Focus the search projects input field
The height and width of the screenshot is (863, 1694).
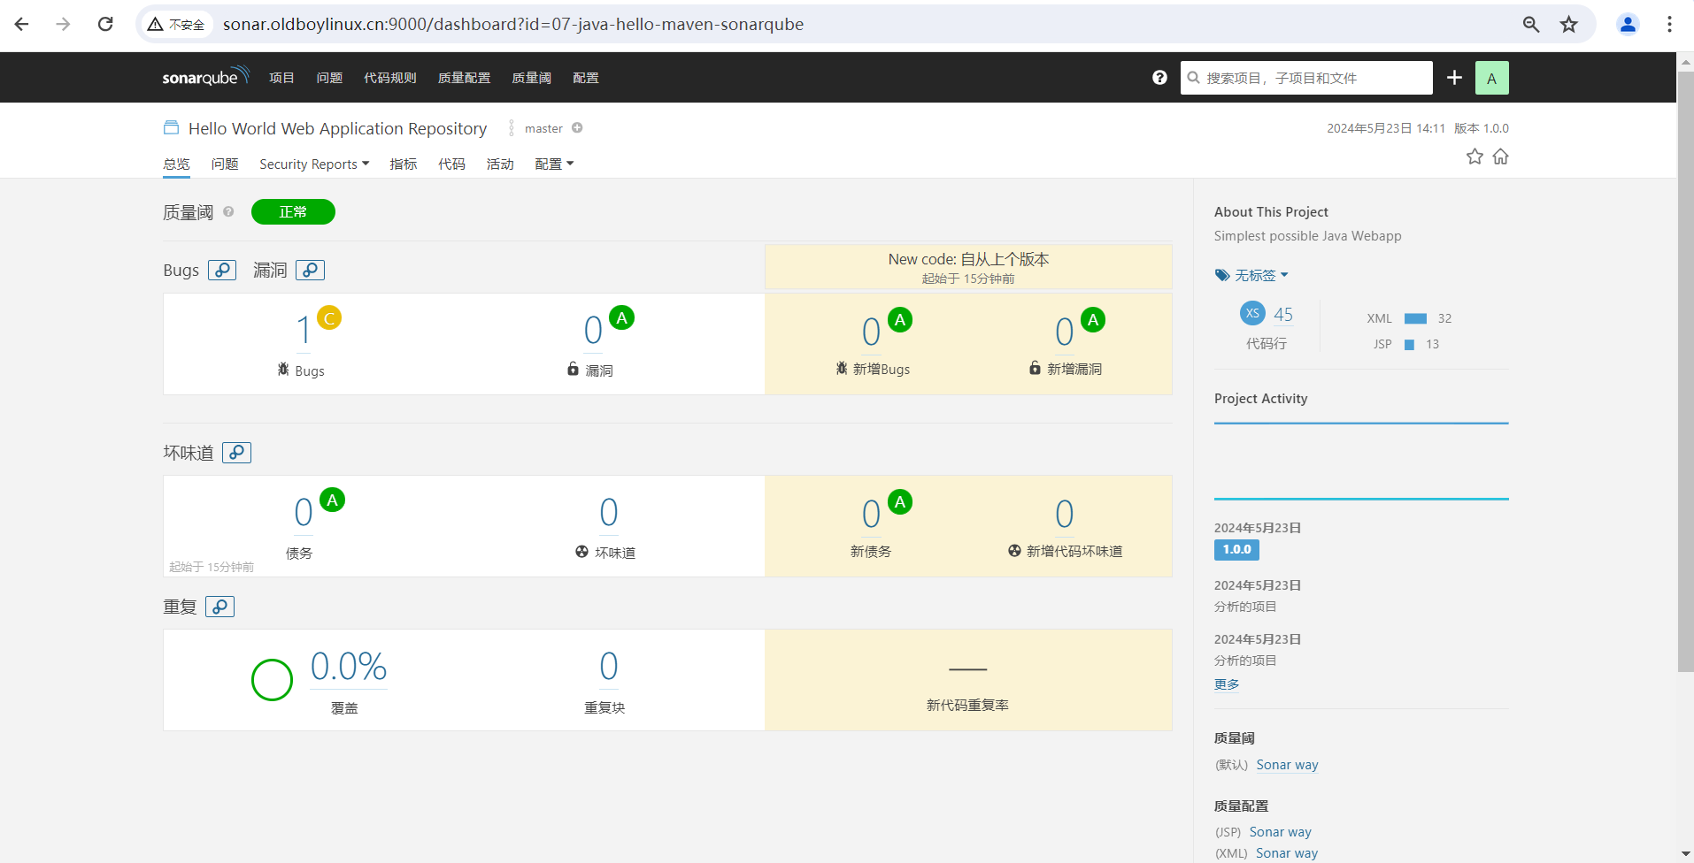click(x=1306, y=78)
